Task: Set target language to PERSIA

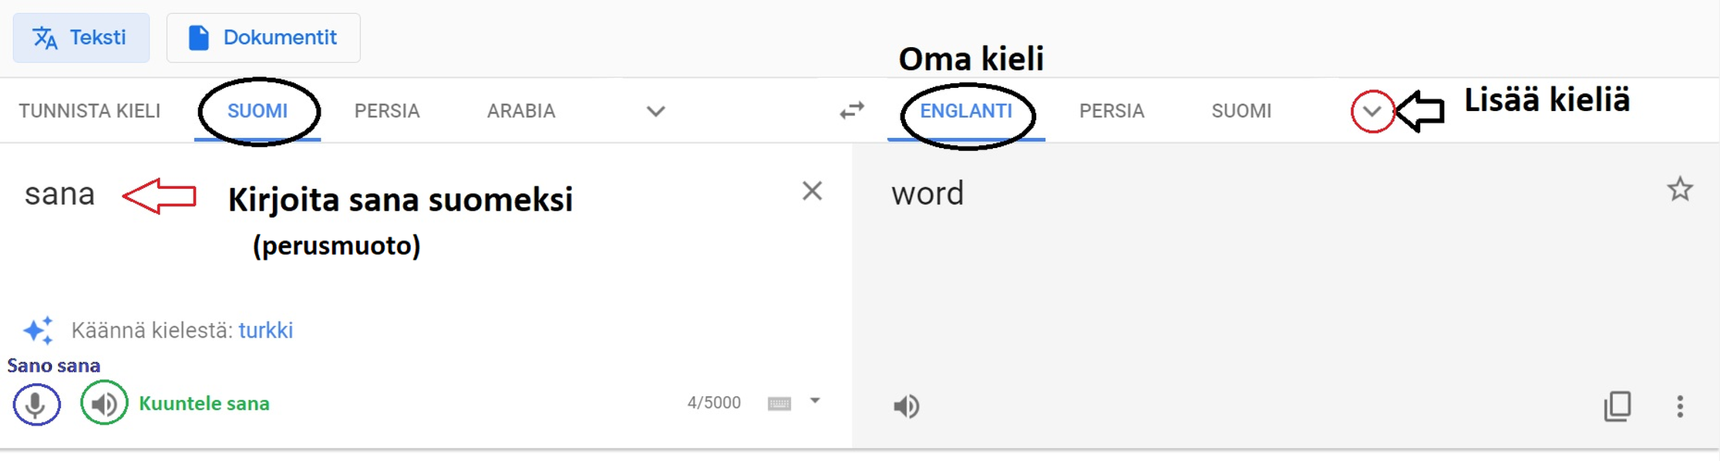Action: (1112, 111)
